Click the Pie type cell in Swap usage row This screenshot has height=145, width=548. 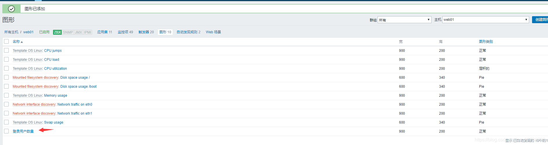(x=482, y=122)
